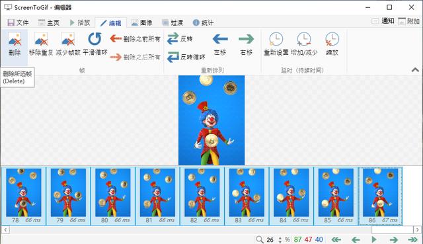Image resolution: width=423 pixels, height=244 pixels.
Task: Click Reduce Frame Count (减少帧数) icon
Action: tap(67, 39)
